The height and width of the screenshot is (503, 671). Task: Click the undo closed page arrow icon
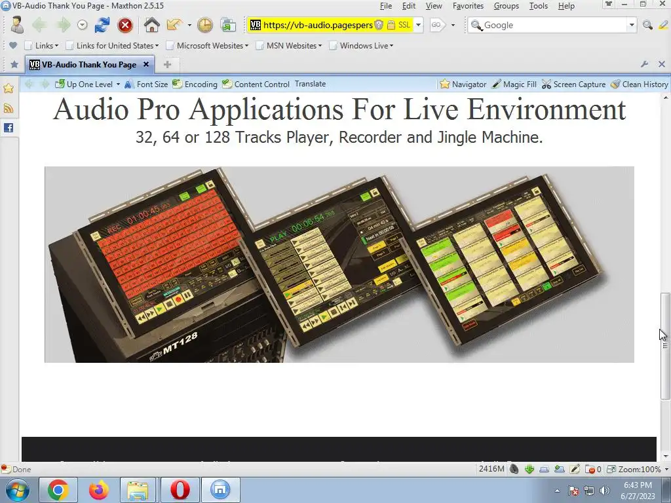174,25
